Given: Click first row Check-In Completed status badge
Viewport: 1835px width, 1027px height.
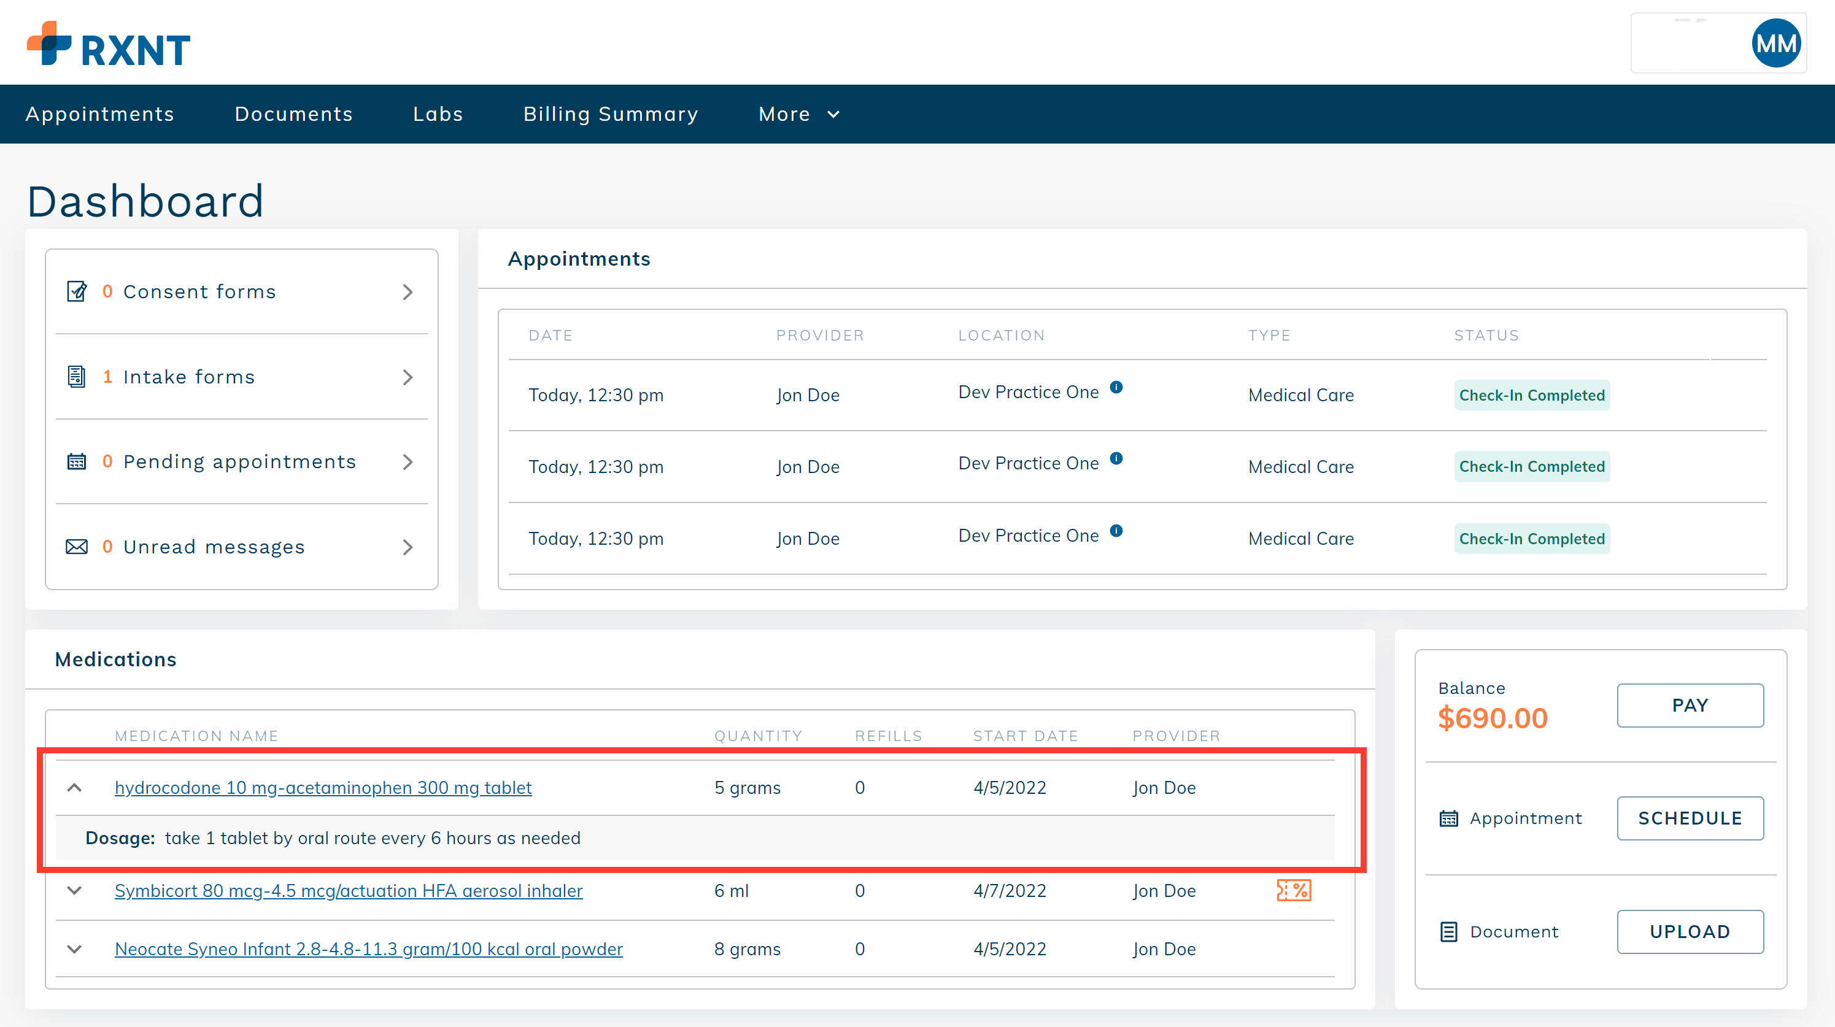Looking at the screenshot, I should point(1532,395).
